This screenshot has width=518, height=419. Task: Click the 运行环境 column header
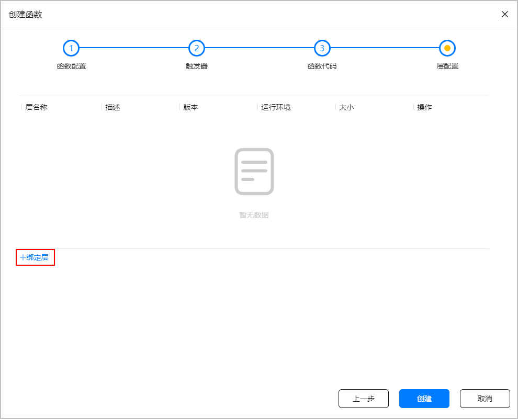click(x=276, y=107)
